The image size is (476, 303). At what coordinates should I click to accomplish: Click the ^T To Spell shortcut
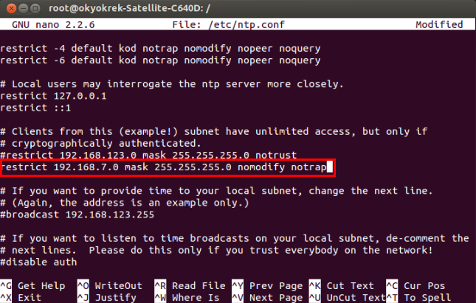click(x=418, y=298)
